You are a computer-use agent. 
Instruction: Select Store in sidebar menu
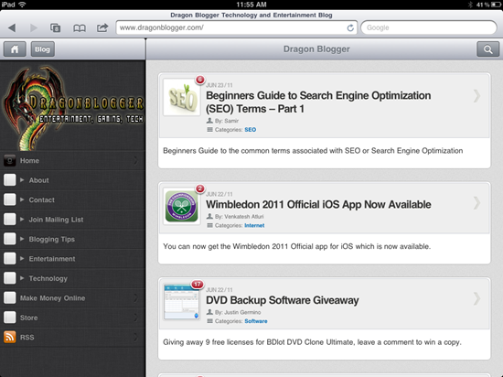[72, 318]
